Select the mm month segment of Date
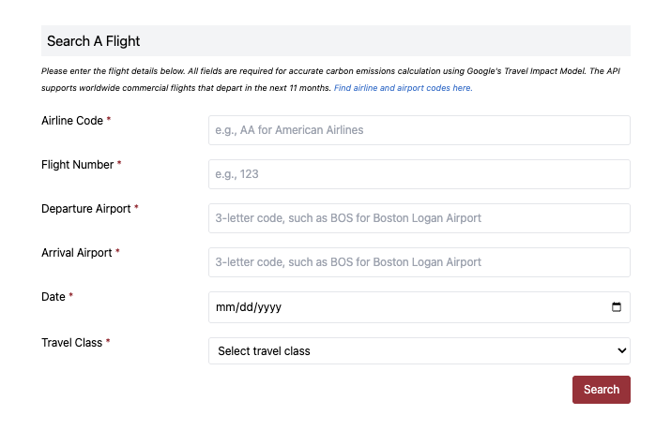This screenshot has width=671, height=445. [223, 307]
